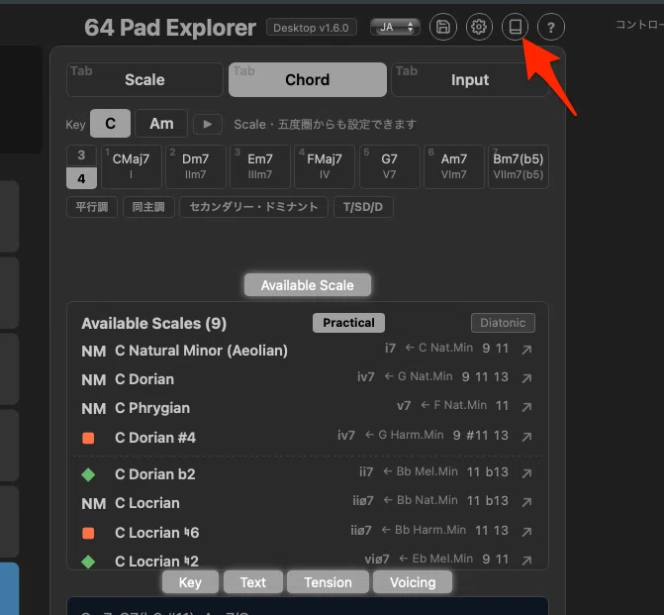Click the Desktop v1.6.0 version badge
The width and height of the screenshot is (664, 615).
(312, 28)
